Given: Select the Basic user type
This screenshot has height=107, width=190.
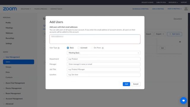Looking at the screenshot, I should tap(68, 48).
